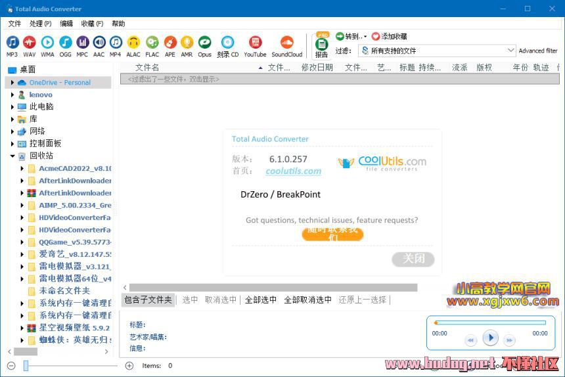The height and width of the screenshot is (377, 565).
Task: Click the filtered files notice row
Action: 340,79
